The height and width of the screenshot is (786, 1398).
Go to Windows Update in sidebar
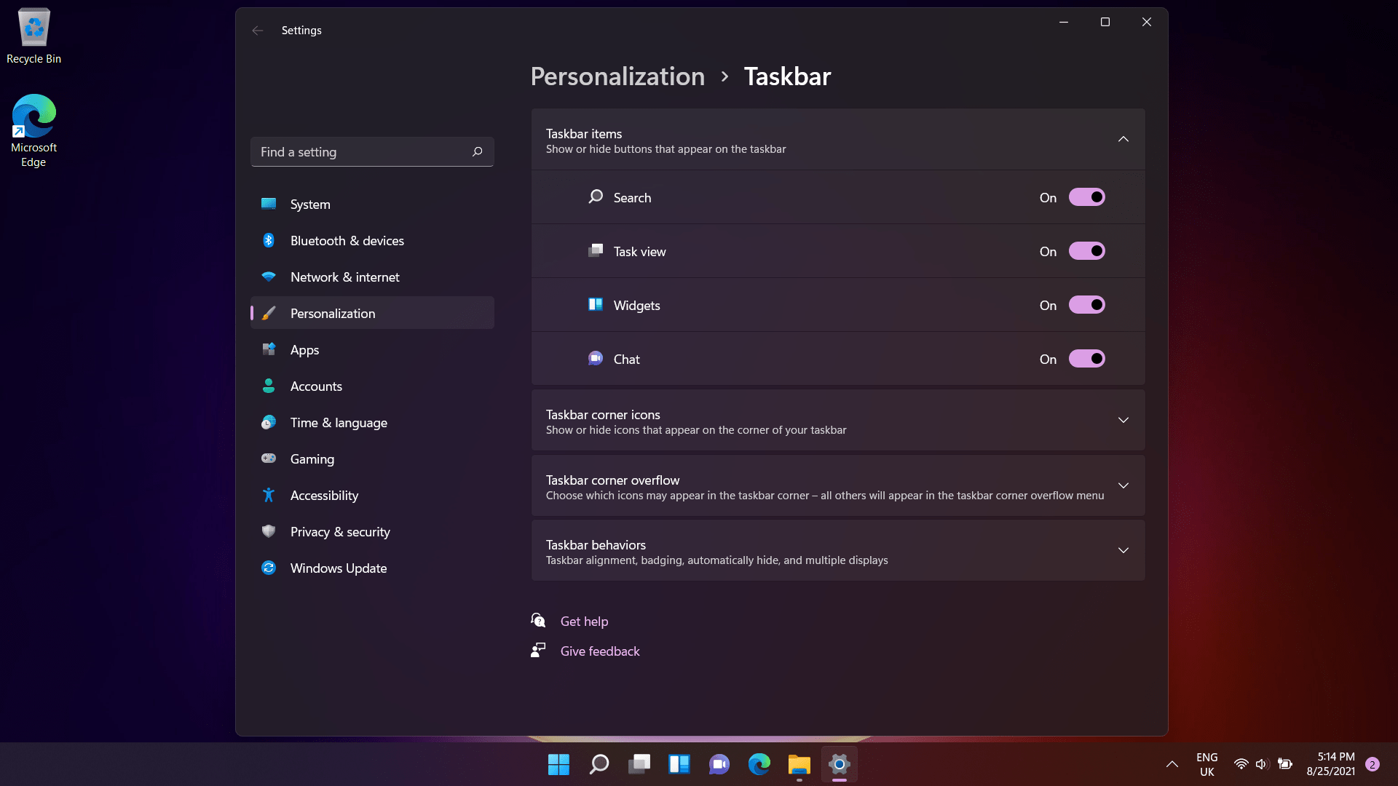[x=338, y=568]
